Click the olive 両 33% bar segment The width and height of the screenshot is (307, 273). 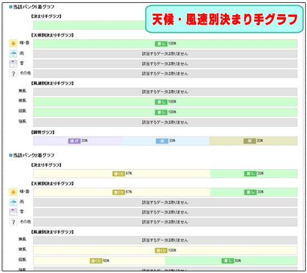click(x=253, y=141)
